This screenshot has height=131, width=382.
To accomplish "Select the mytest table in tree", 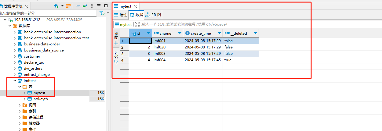I will 39,93.
